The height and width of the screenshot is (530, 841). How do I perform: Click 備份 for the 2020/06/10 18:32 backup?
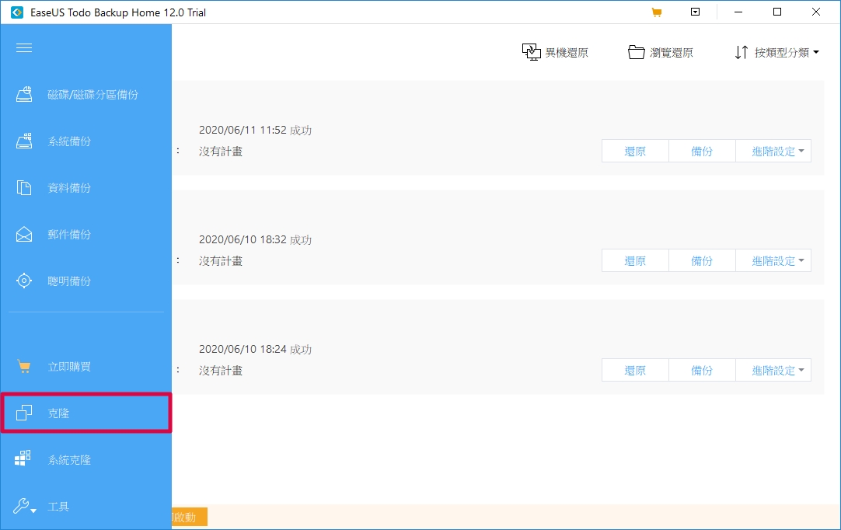[x=702, y=260]
